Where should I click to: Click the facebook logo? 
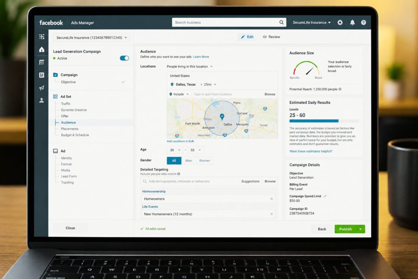point(51,23)
